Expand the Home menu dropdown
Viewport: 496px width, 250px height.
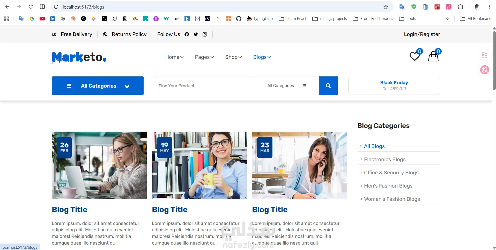click(x=174, y=57)
